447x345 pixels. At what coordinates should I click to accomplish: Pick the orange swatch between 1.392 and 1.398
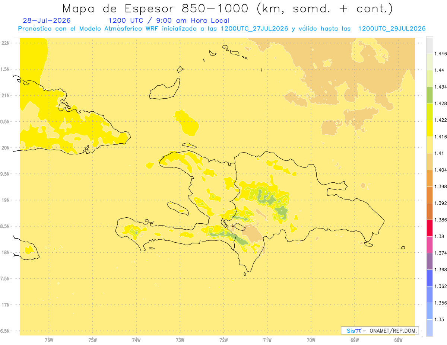click(429, 195)
